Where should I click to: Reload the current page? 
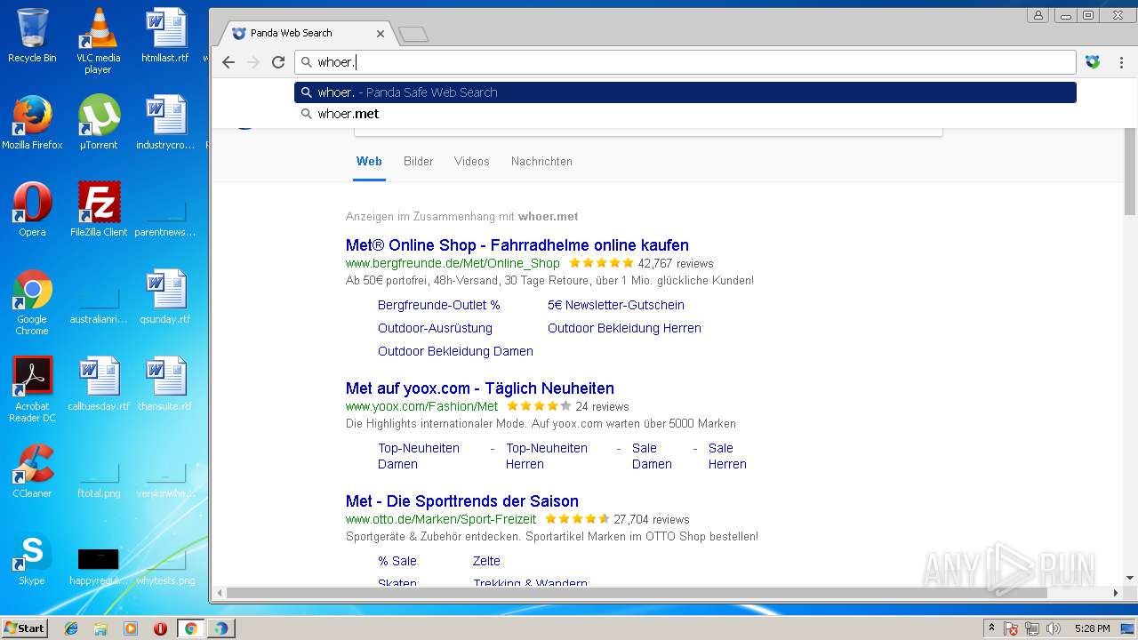pos(278,62)
